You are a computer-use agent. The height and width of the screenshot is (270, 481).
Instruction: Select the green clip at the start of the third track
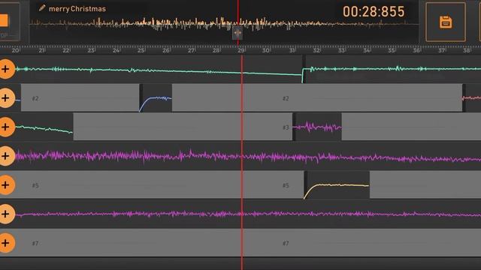pos(44,127)
